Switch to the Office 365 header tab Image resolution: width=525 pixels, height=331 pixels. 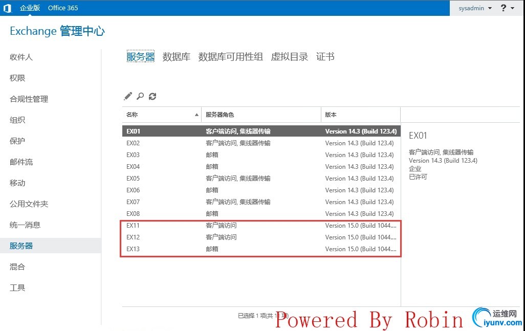(x=63, y=8)
